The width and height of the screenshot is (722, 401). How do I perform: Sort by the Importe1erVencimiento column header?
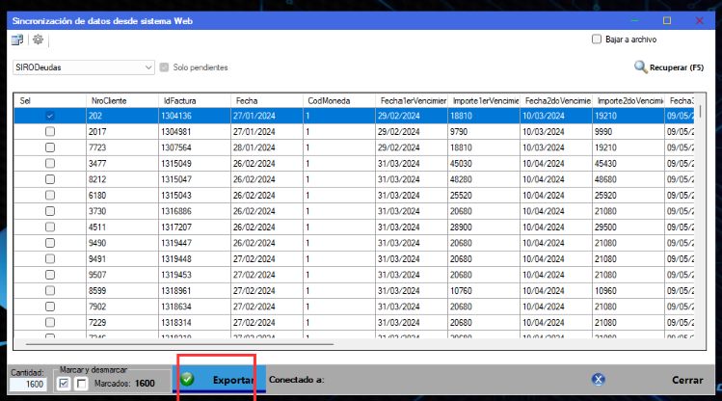point(484,100)
